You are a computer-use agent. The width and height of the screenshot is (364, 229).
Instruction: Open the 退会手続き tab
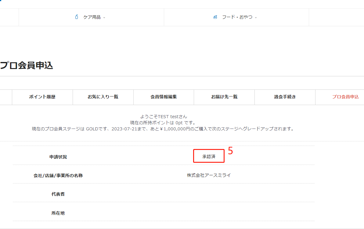[285, 97]
